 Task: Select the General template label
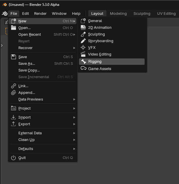95,21
